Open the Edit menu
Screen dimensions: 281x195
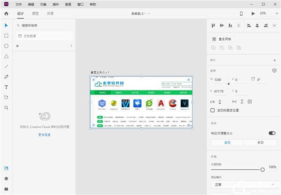tap(31, 4)
